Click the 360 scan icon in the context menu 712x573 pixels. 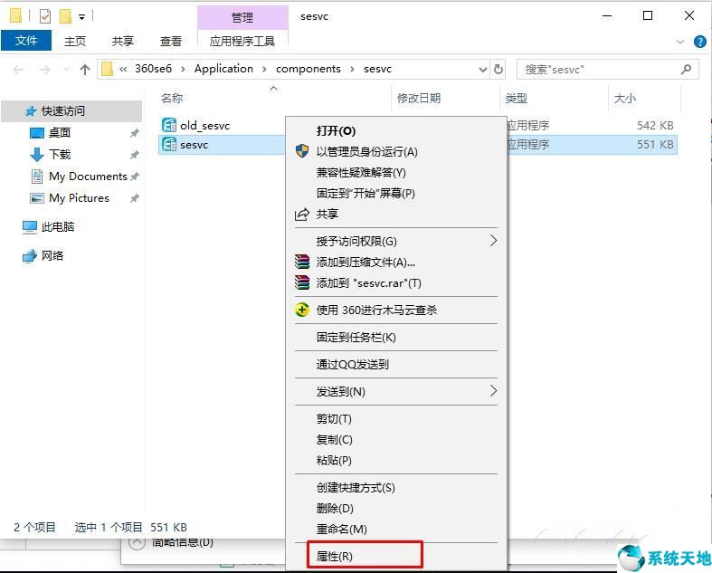point(302,310)
